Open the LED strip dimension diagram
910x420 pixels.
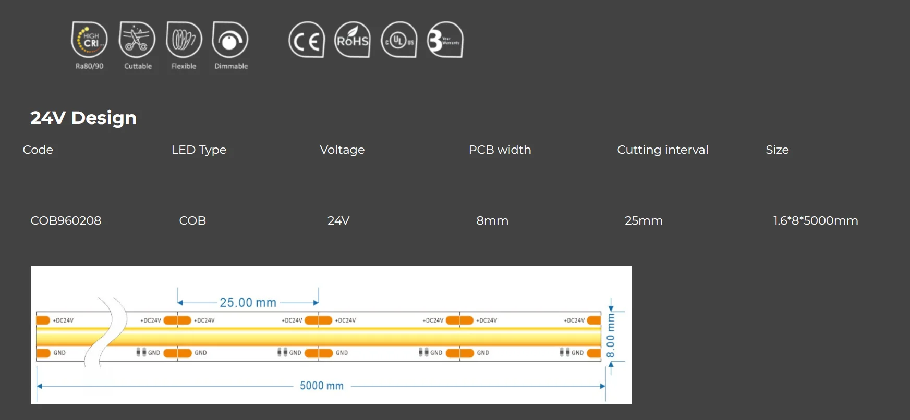click(331, 336)
